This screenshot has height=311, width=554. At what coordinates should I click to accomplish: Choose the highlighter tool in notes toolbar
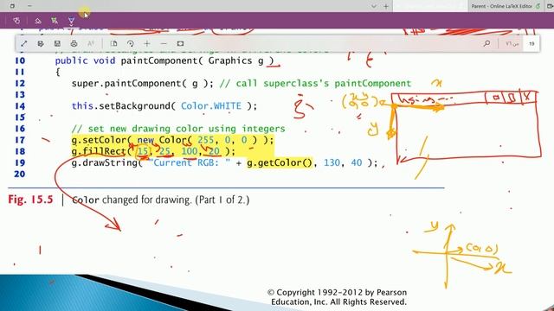pos(55,21)
